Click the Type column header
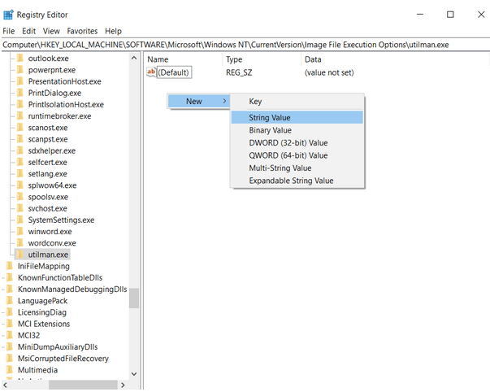 (x=262, y=59)
